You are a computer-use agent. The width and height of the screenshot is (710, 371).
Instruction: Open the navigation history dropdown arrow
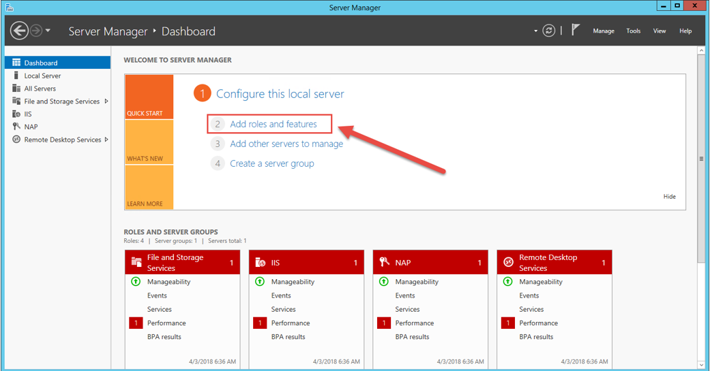[x=48, y=31]
